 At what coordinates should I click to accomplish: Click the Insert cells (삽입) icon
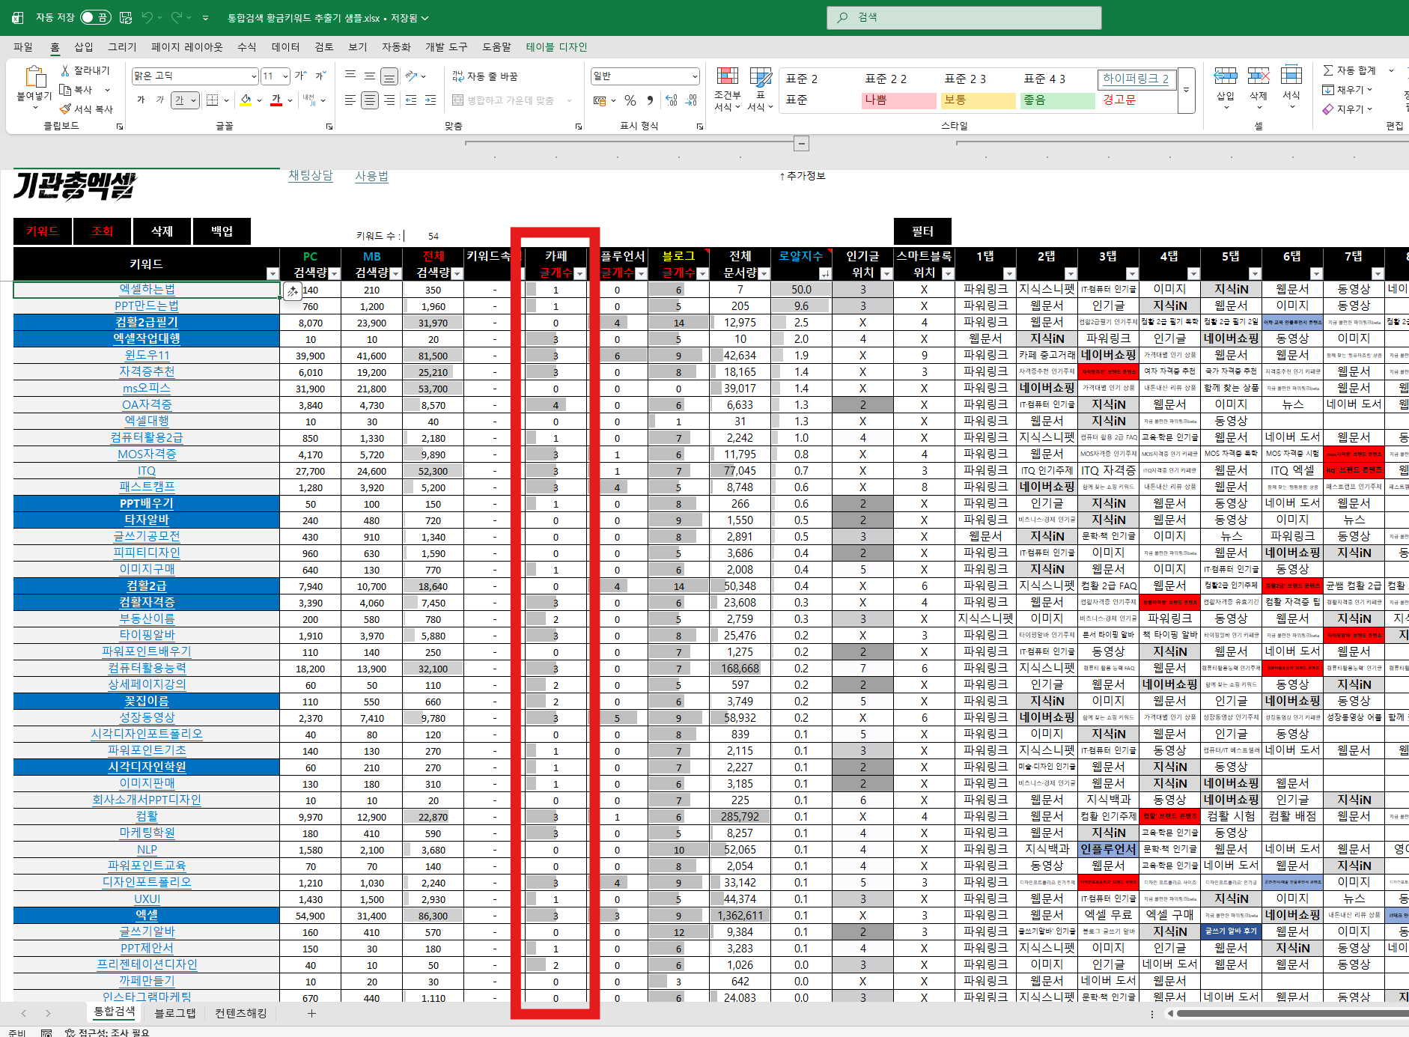1226,77
